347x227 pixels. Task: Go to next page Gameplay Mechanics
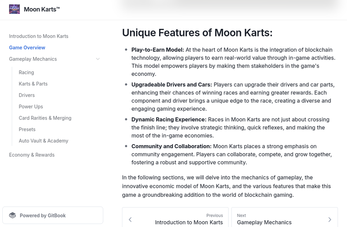(285, 217)
